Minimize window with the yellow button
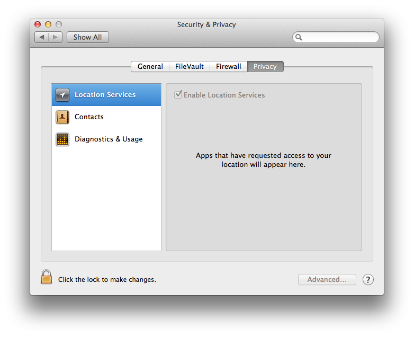This screenshot has height=337, width=414. 48,24
